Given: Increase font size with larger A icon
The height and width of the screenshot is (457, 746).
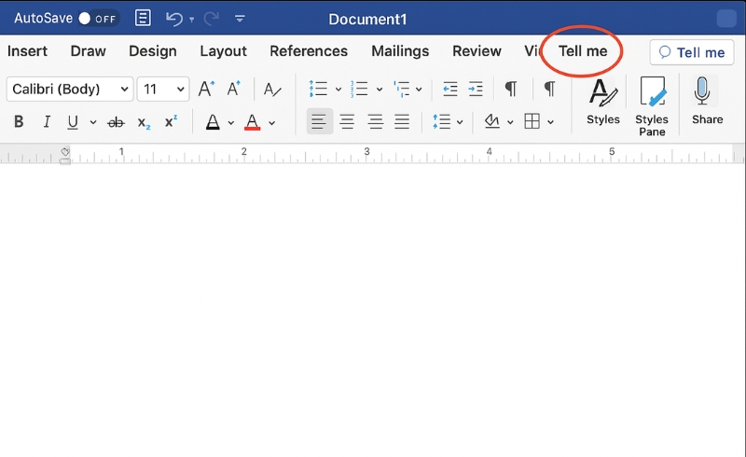Looking at the screenshot, I should (x=206, y=89).
